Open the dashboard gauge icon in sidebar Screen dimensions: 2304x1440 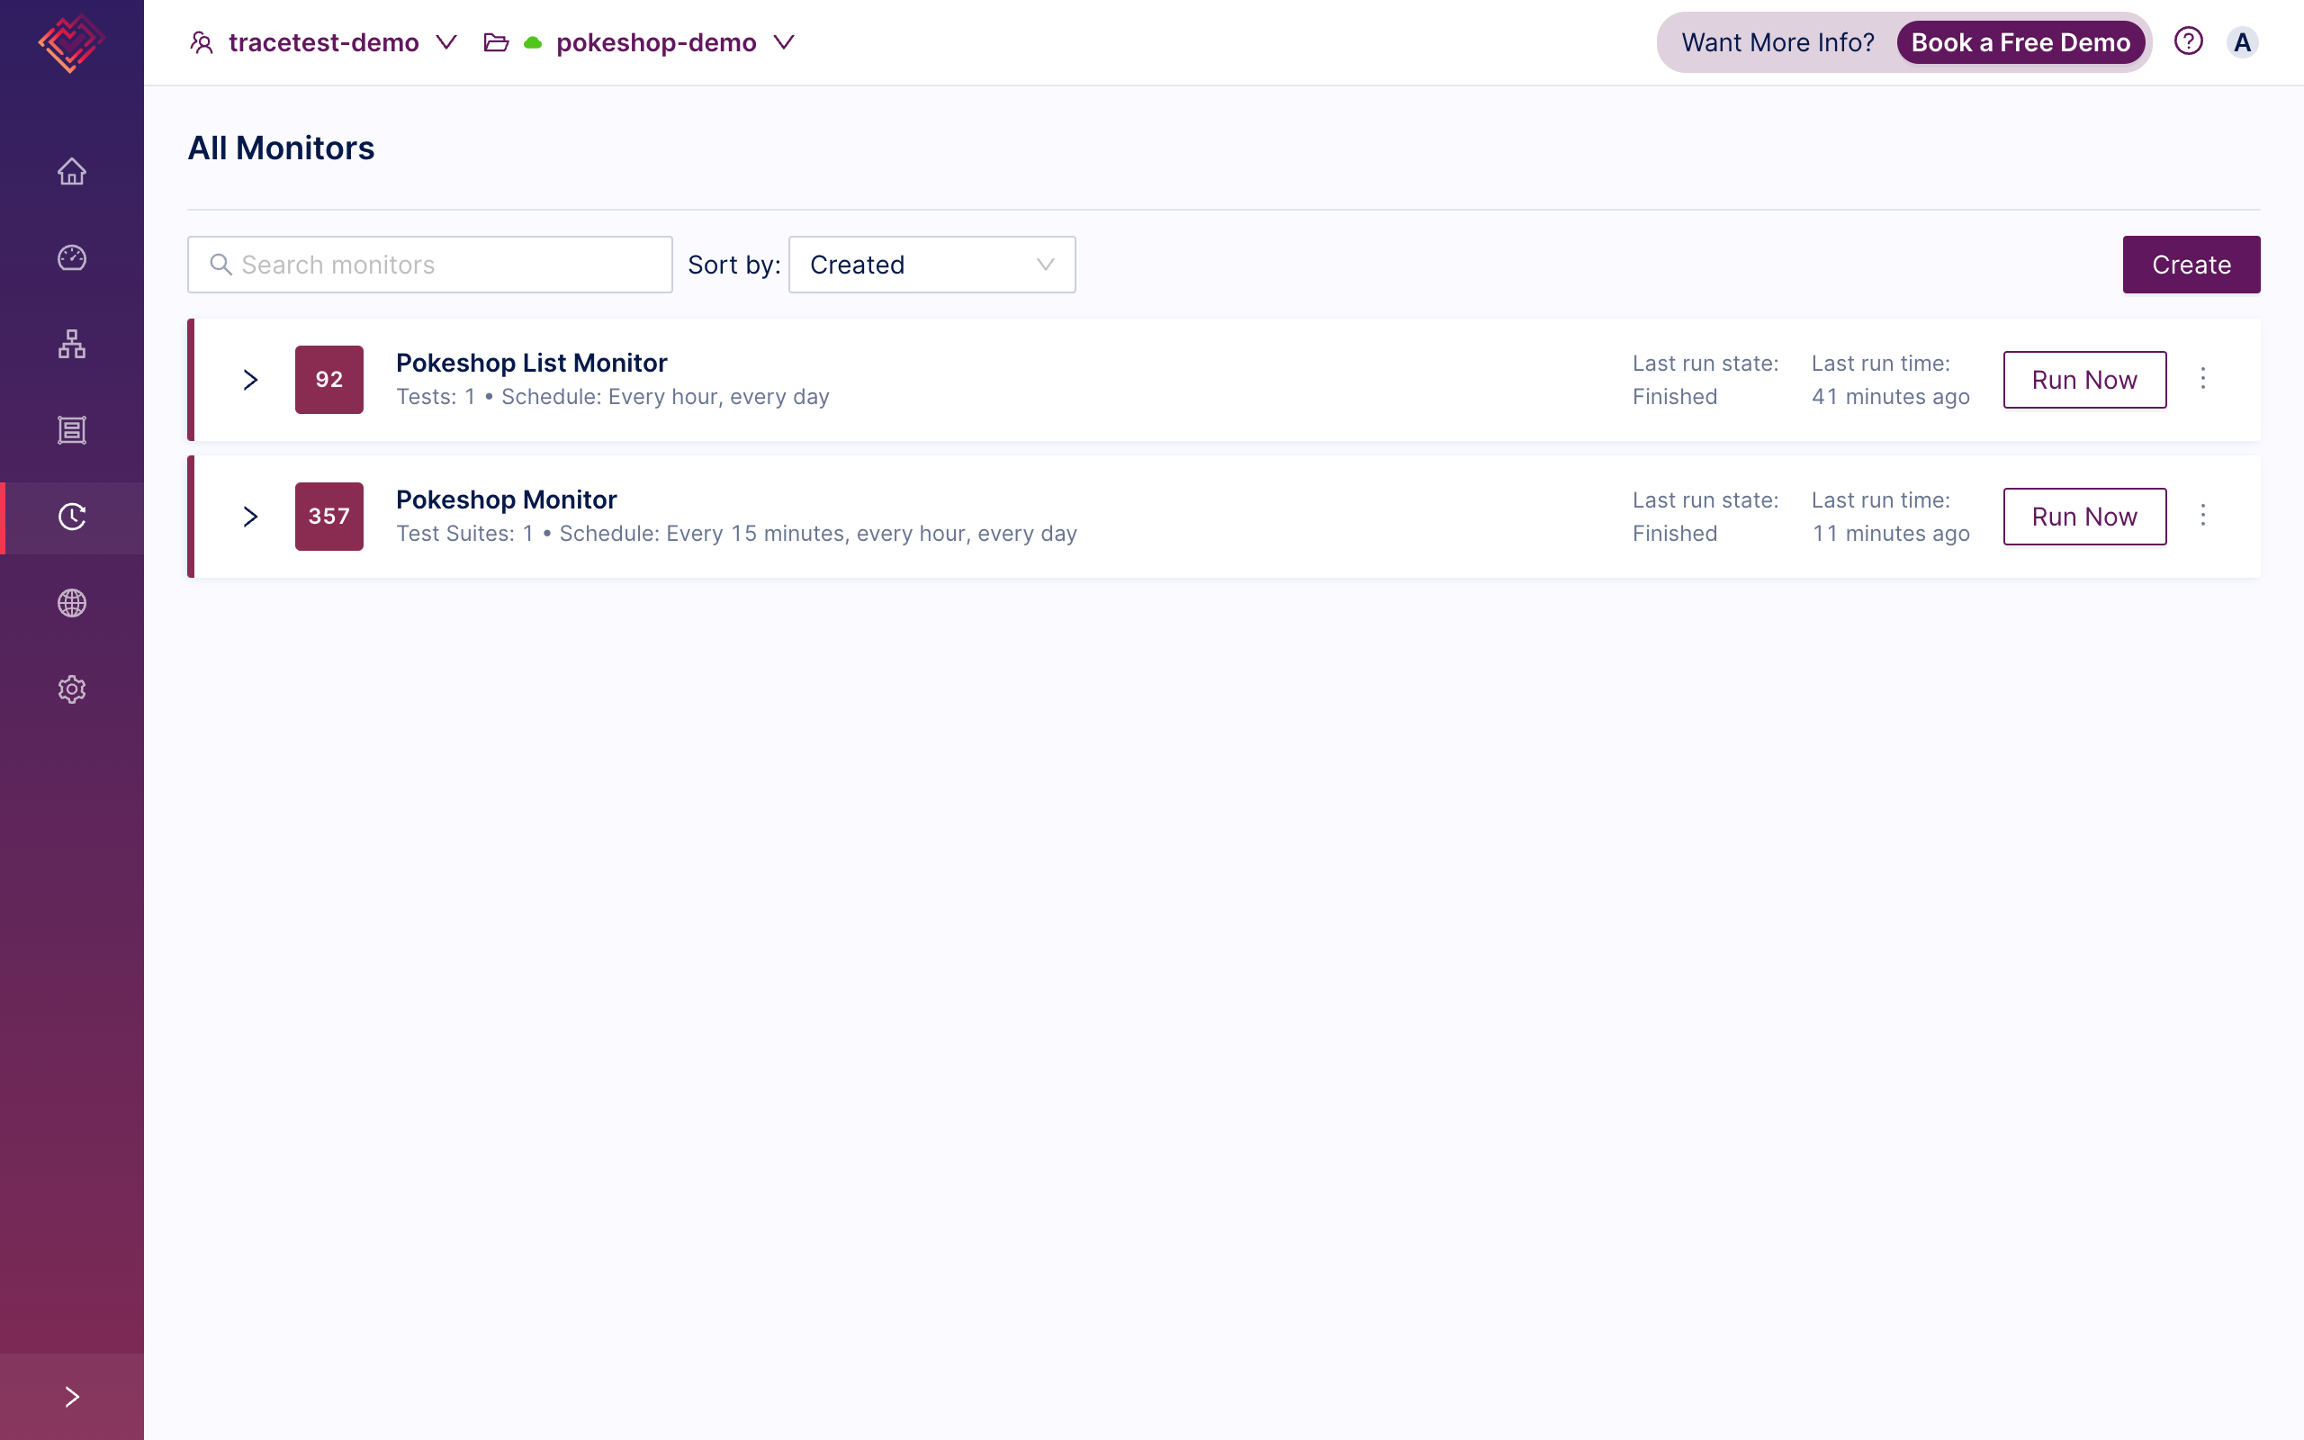pos(71,258)
